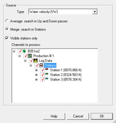
Task: Click the Help button
Action: pos(54,116)
